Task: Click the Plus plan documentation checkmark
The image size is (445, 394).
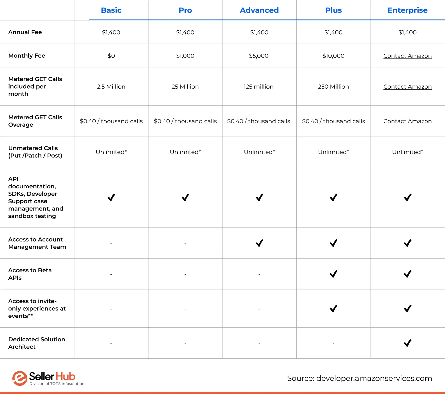Action: pyautogui.click(x=333, y=197)
